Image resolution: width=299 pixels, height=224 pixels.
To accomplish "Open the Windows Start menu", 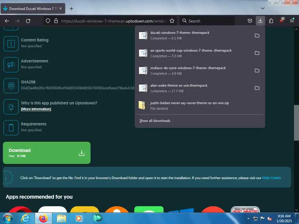I will tap(8, 218).
